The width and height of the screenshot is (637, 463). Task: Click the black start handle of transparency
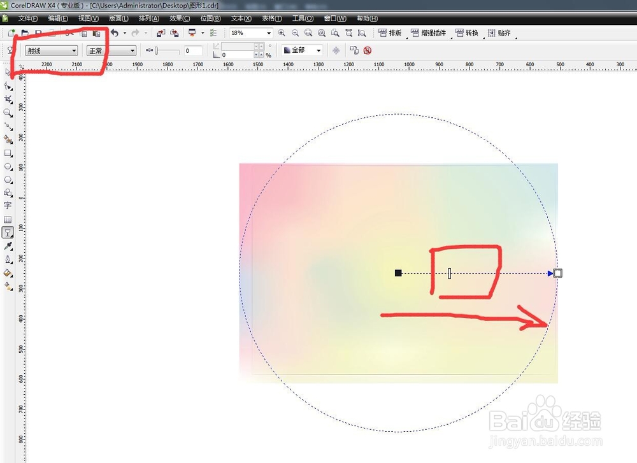pyautogui.click(x=398, y=273)
